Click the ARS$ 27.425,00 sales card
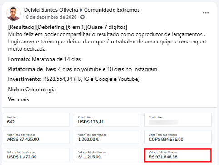This screenshot has width=219, height=165. 36,137
